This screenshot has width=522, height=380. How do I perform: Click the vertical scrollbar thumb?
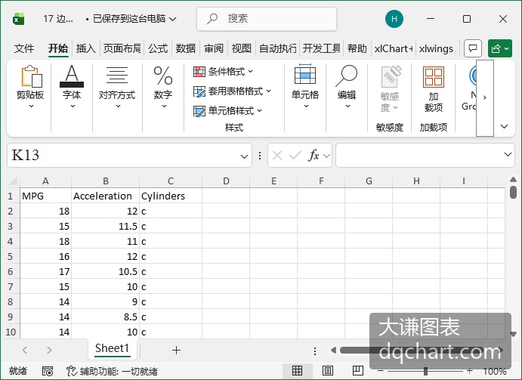point(513,193)
